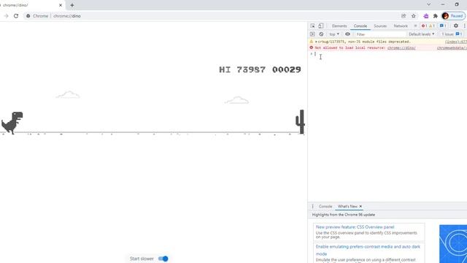Open the chrome://dino/ link in error message
This screenshot has height=263, width=467.
(401, 47)
